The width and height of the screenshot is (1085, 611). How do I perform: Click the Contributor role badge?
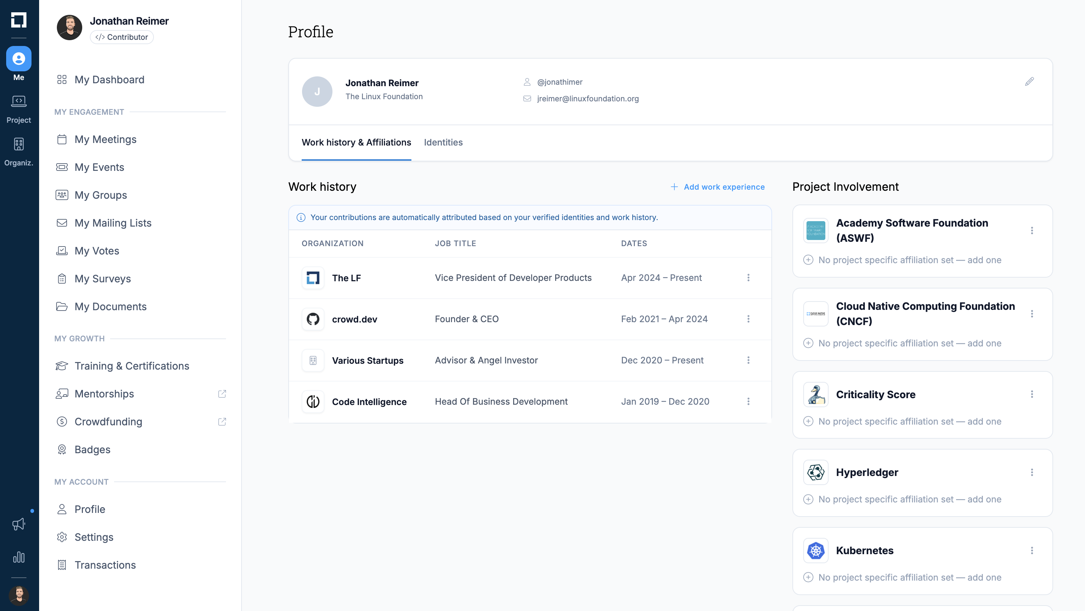(x=122, y=37)
